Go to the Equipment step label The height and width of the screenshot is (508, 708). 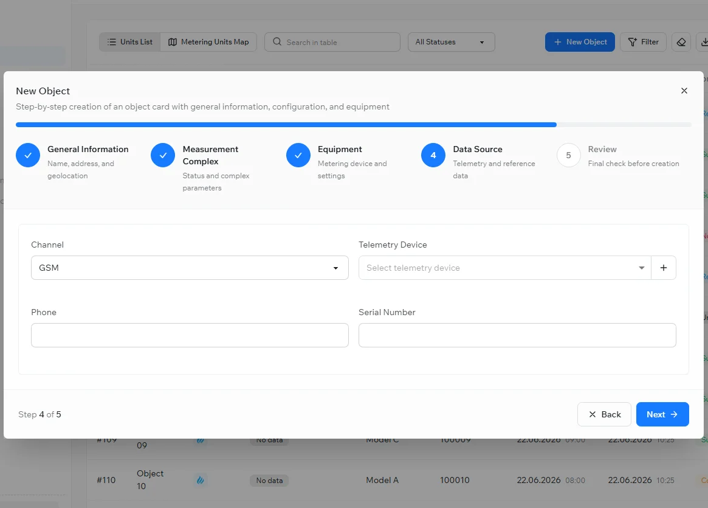tap(340, 149)
